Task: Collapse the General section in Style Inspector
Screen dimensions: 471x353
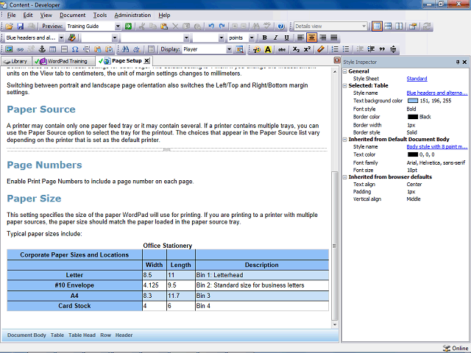Action: [345, 71]
